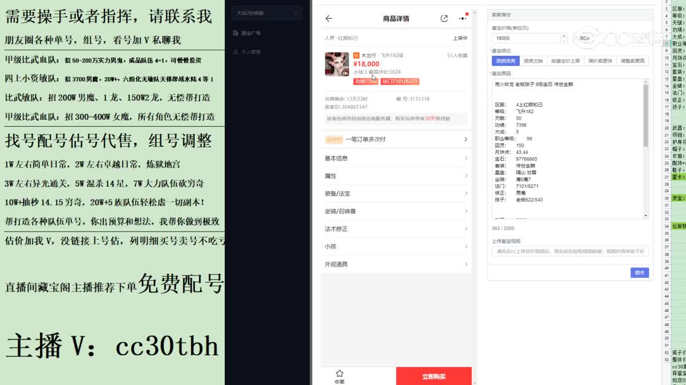The image size is (686, 385).
Task: Go back using the arrow in 商品详情 header
Action: pyautogui.click(x=329, y=18)
